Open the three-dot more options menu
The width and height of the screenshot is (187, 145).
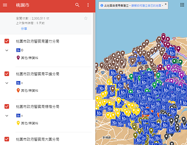[88, 5]
